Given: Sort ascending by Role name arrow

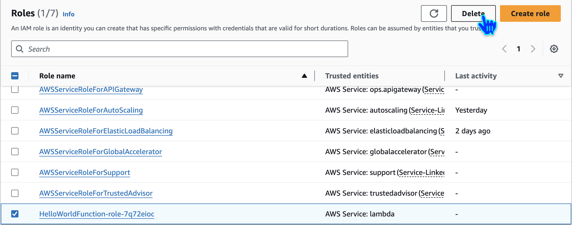Looking at the screenshot, I should point(304,76).
